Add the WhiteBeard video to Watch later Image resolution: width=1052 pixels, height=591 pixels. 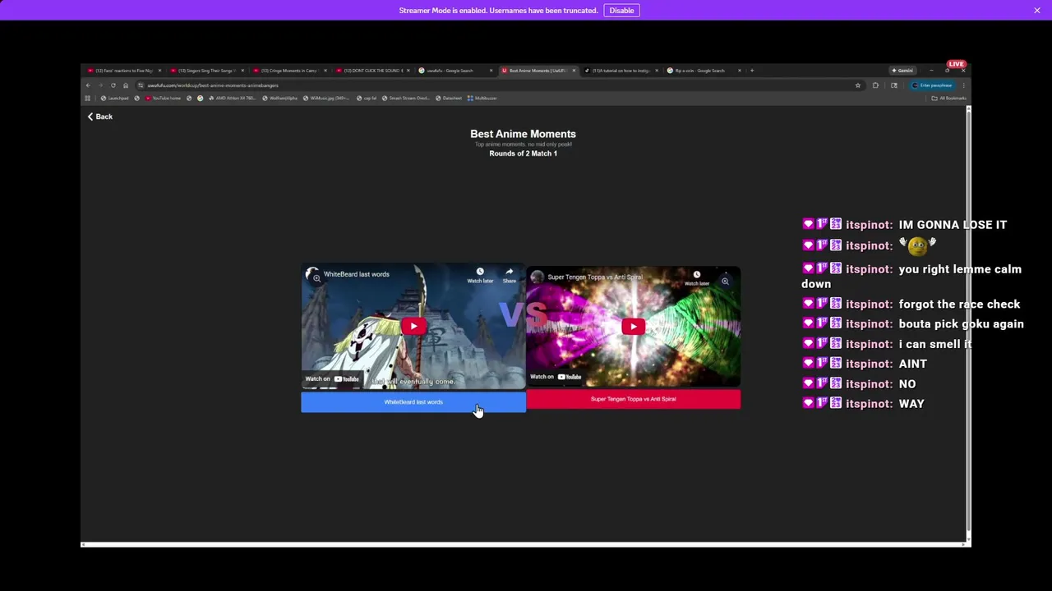pyautogui.click(x=480, y=275)
